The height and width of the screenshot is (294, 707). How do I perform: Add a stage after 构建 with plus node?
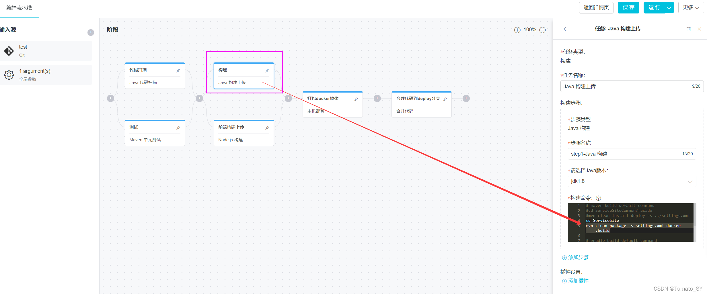288,98
